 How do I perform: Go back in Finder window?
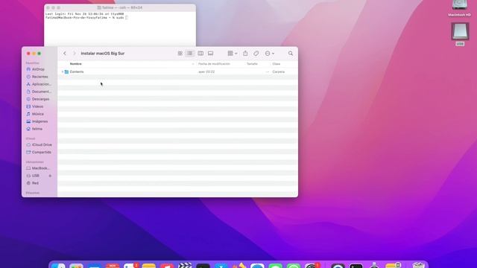(x=65, y=54)
